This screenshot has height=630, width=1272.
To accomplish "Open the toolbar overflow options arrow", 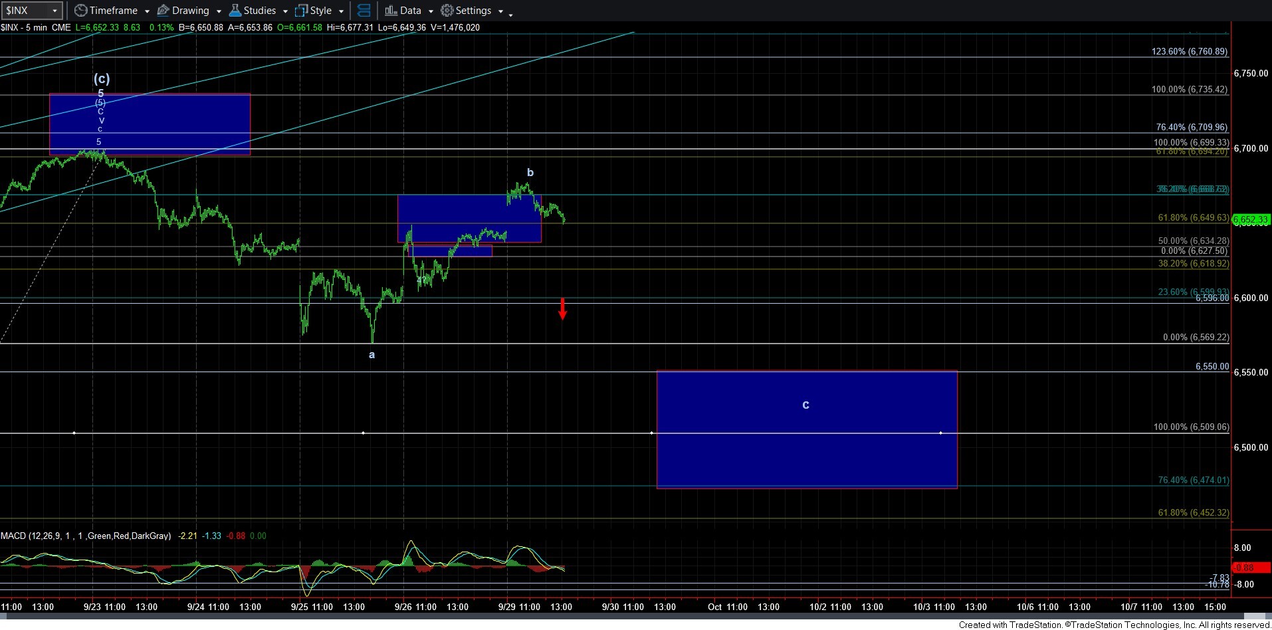I will [510, 15].
